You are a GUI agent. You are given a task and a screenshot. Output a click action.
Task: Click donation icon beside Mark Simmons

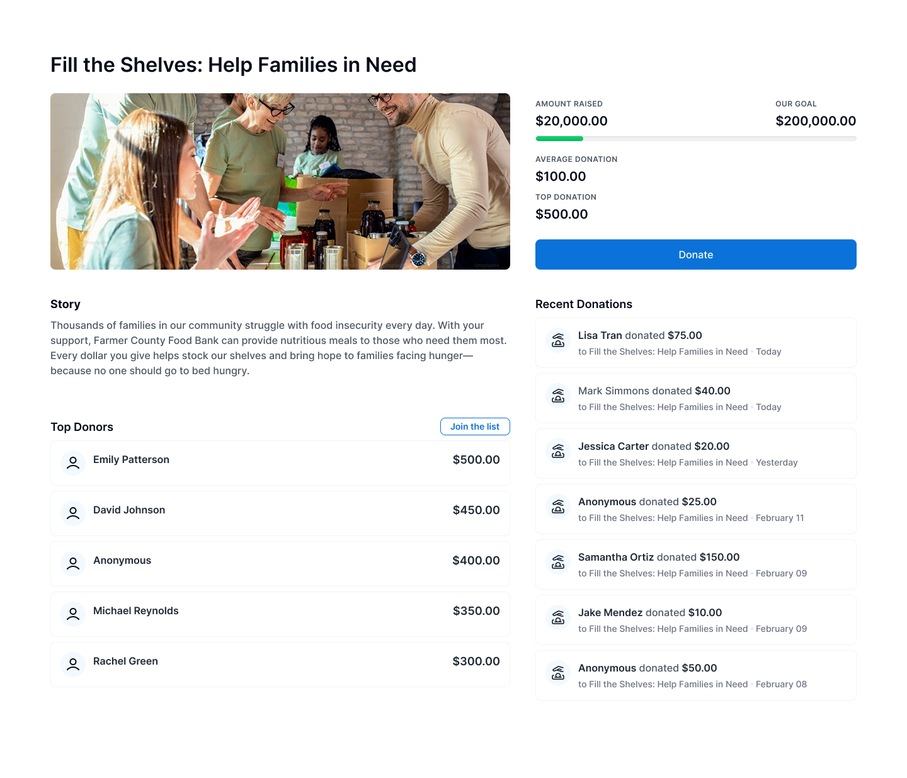[x=558, y=398]
